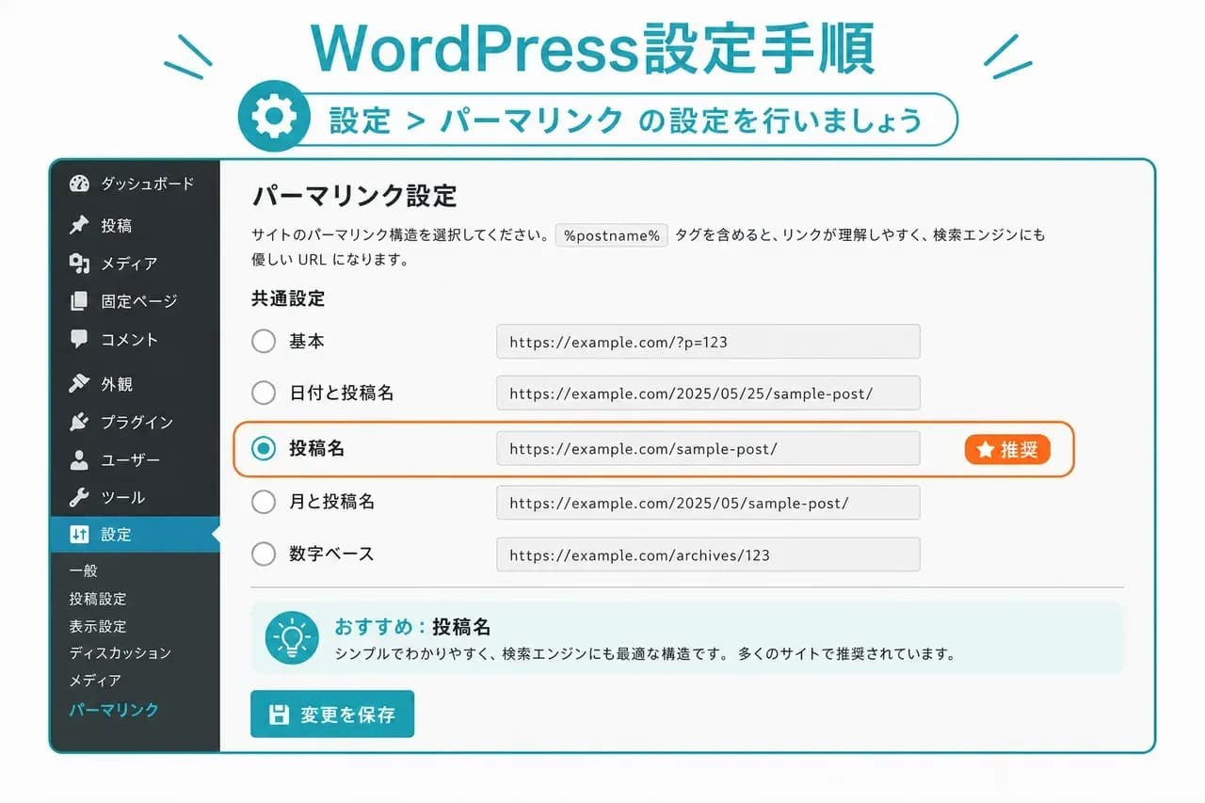Go to 投稿設定 submenu link
The width and height of the screenshot is (1205, 803).
(x=98, y=599)
